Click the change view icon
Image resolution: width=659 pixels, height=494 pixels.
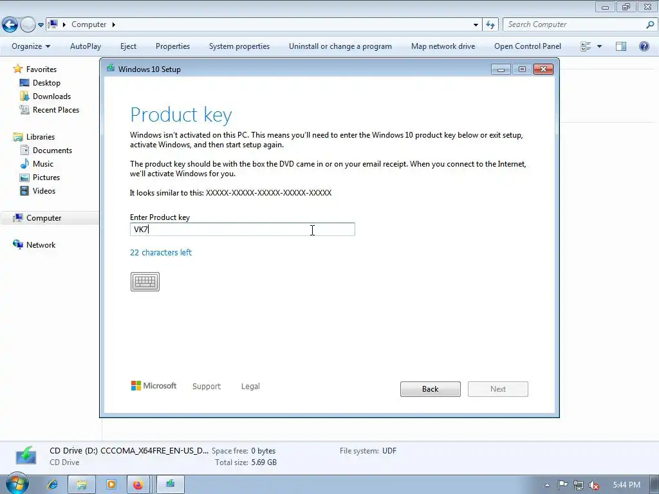coord(586,46)
